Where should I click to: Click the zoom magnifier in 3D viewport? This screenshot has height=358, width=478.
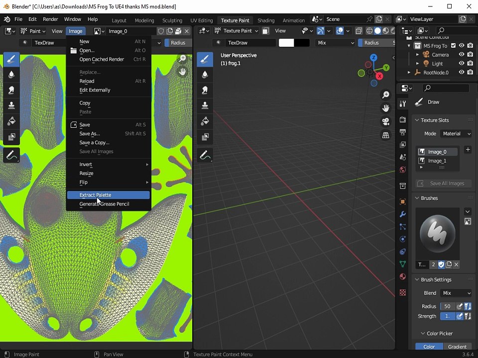pos(385,94)
